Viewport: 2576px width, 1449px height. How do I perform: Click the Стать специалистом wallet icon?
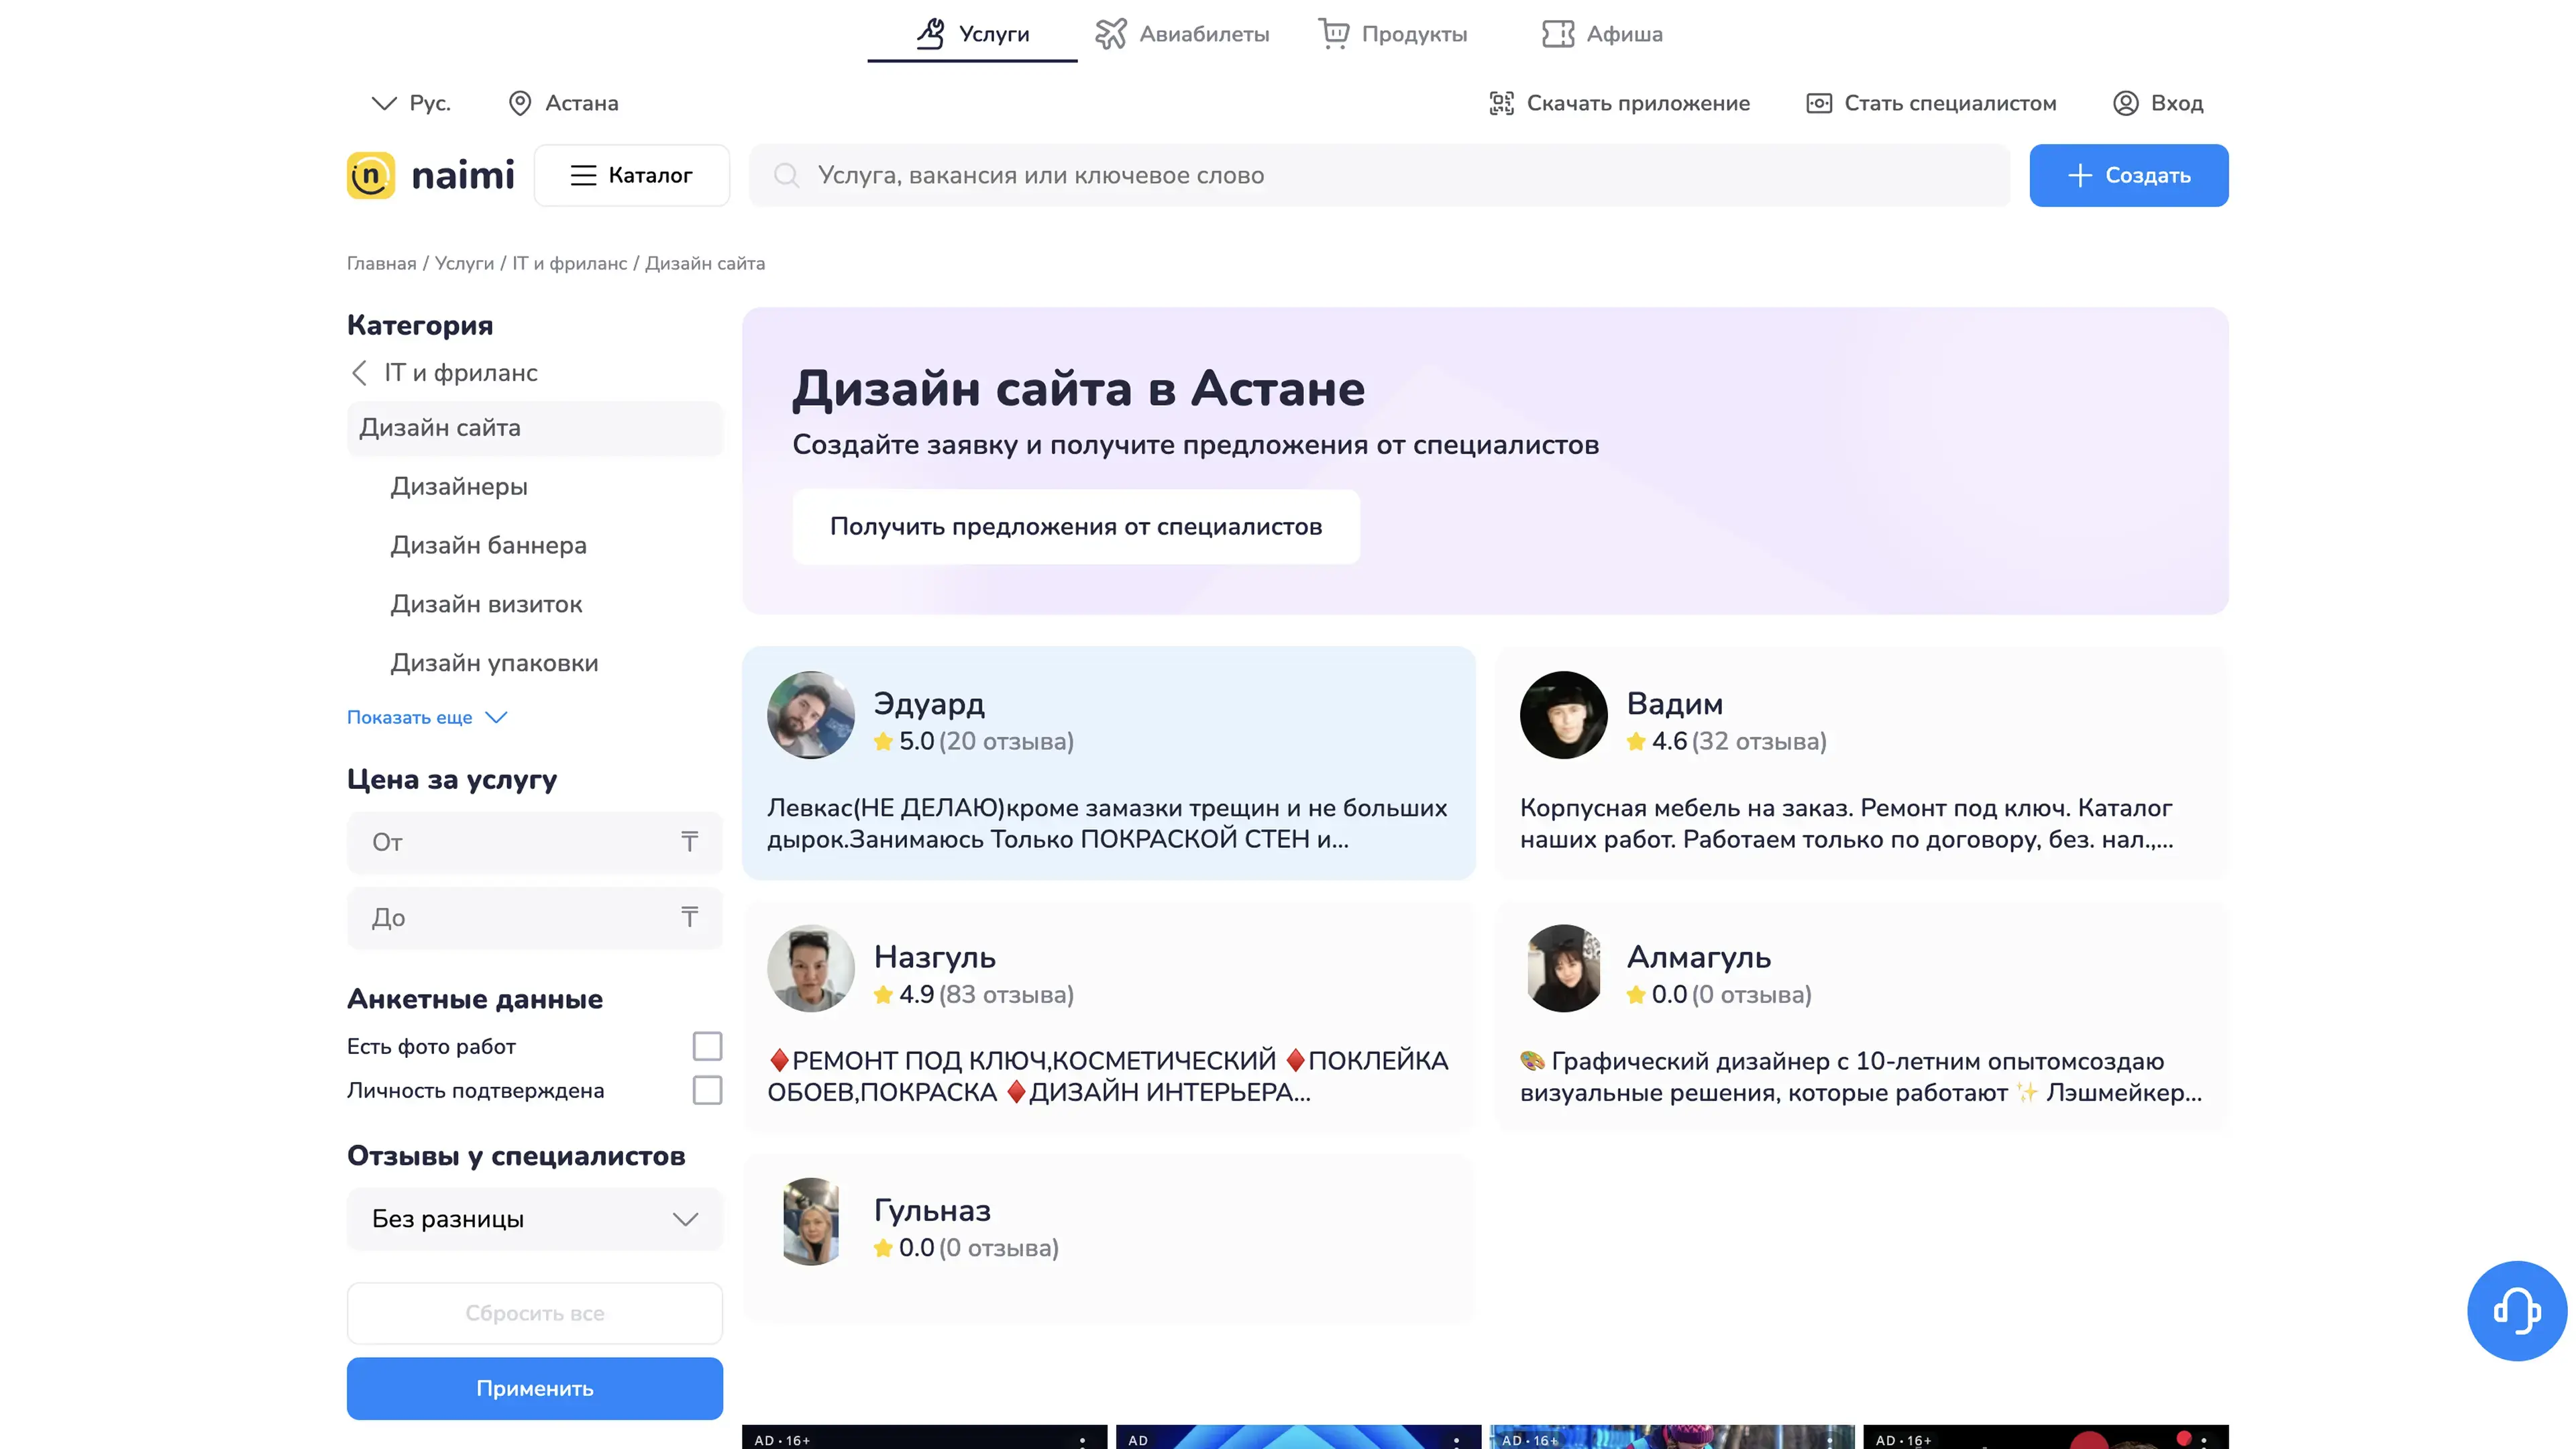click(x=1818, y=103)
